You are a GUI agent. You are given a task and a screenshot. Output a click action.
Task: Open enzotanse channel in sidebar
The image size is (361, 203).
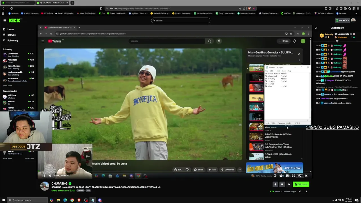point(18,79)
